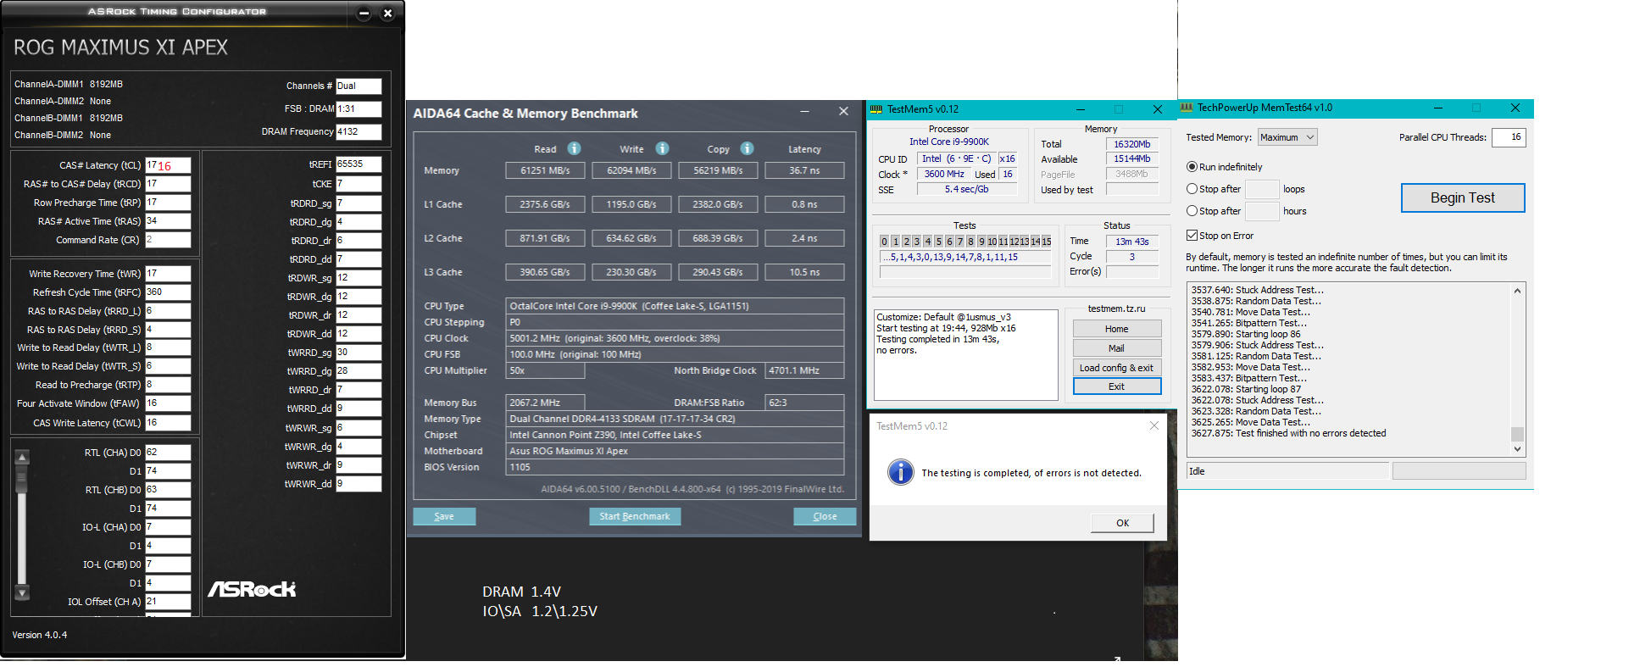1651x667 pixels.
Task: Click the ASRock timings scrollbar thumb
Action: coord(23,481)
